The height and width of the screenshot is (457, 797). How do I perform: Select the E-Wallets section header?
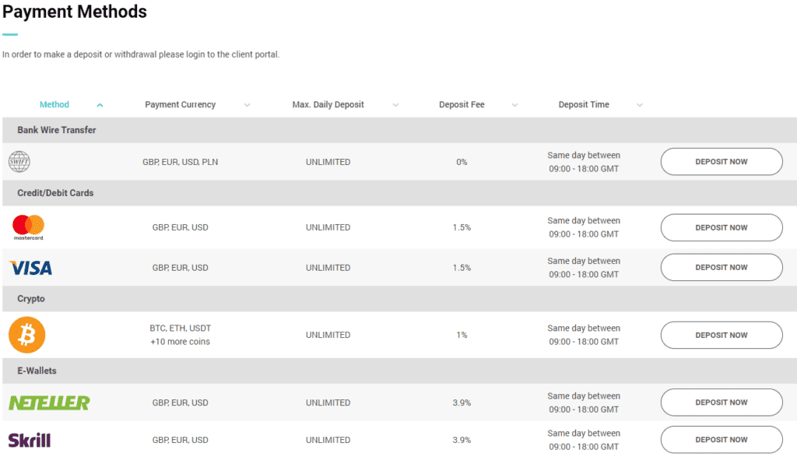(x=37, y=371)
